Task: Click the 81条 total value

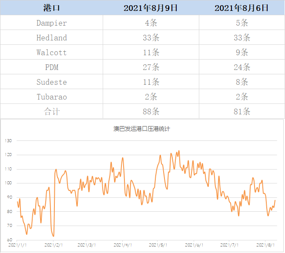Action: click(x=242, y=112)
